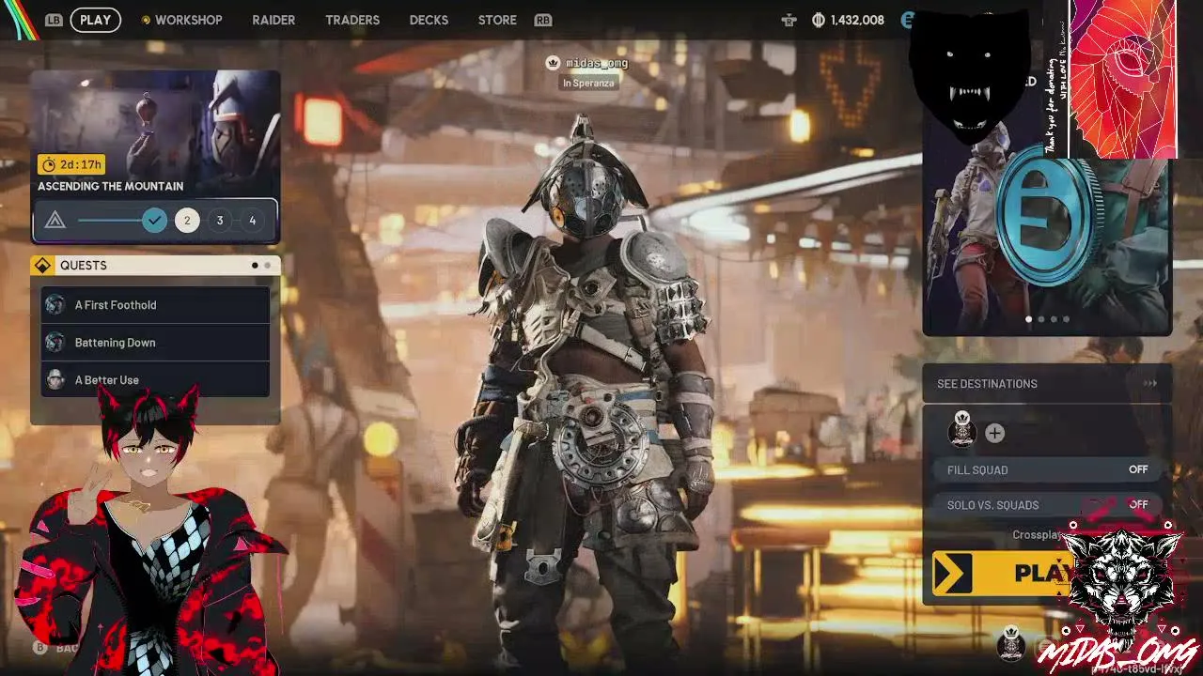Click the RB bumper icon

tap(542, 20)
